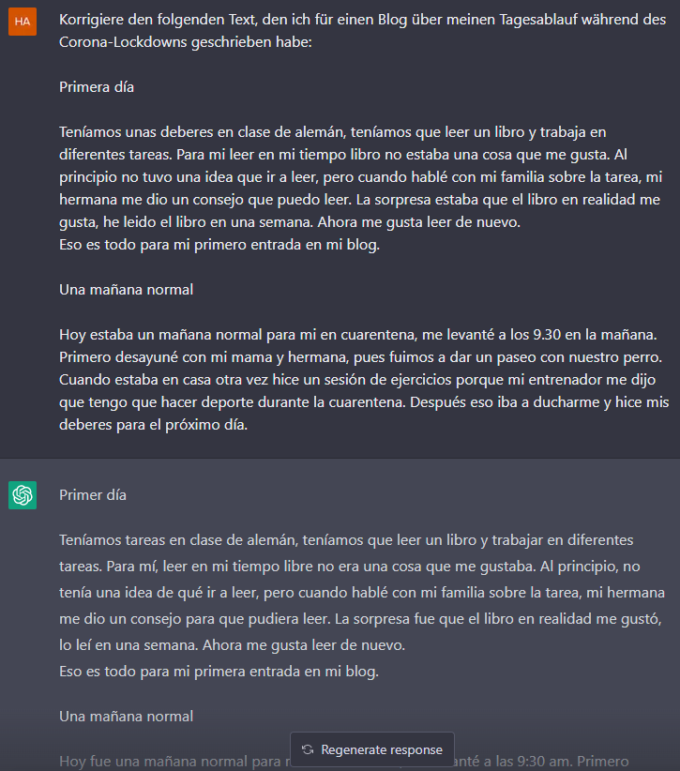Click the corrected 'Primer día' heading in response
This screenshot has width=680, height=771.
point(93,494)
